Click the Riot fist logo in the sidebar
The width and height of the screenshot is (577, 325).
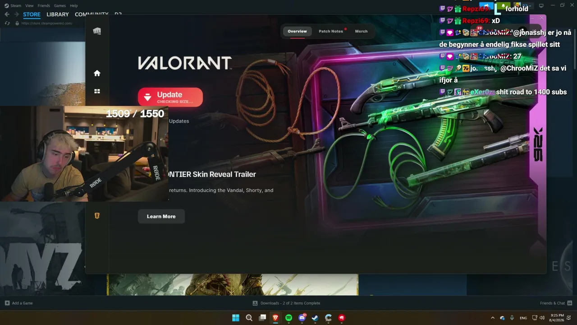coord(97,31)
